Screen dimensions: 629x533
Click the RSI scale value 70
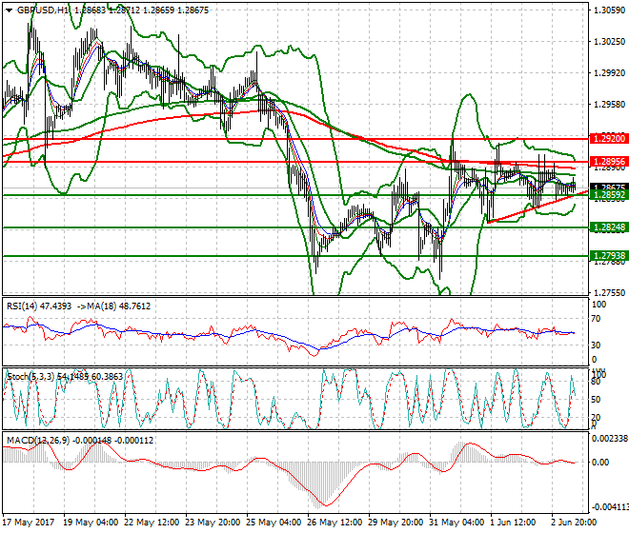click(596, 319)
